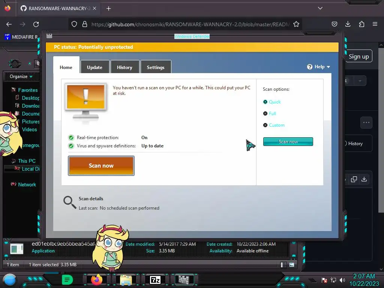The width and height of the screenshot is (384, 288).
Task: Select the Quick scan option
Action: (x=272, y=102)
